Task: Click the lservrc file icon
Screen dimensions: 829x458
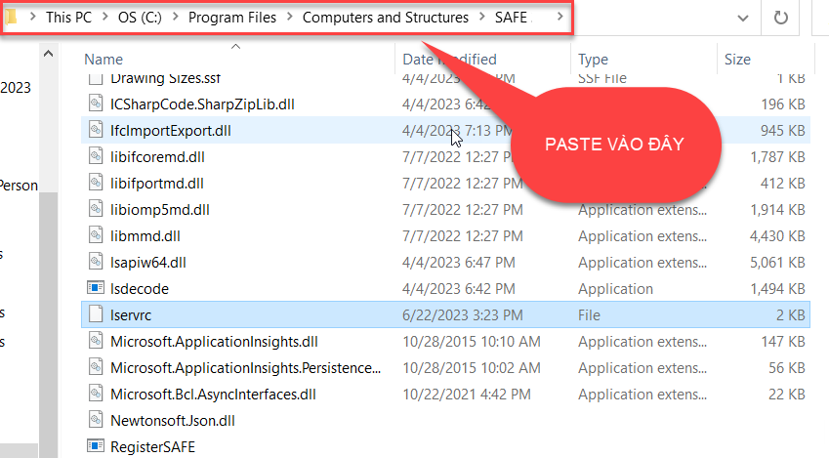Action: coord(95,314)
